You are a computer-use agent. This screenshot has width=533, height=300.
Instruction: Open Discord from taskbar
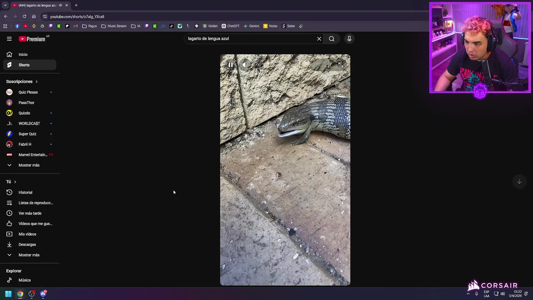click(43, 294)
